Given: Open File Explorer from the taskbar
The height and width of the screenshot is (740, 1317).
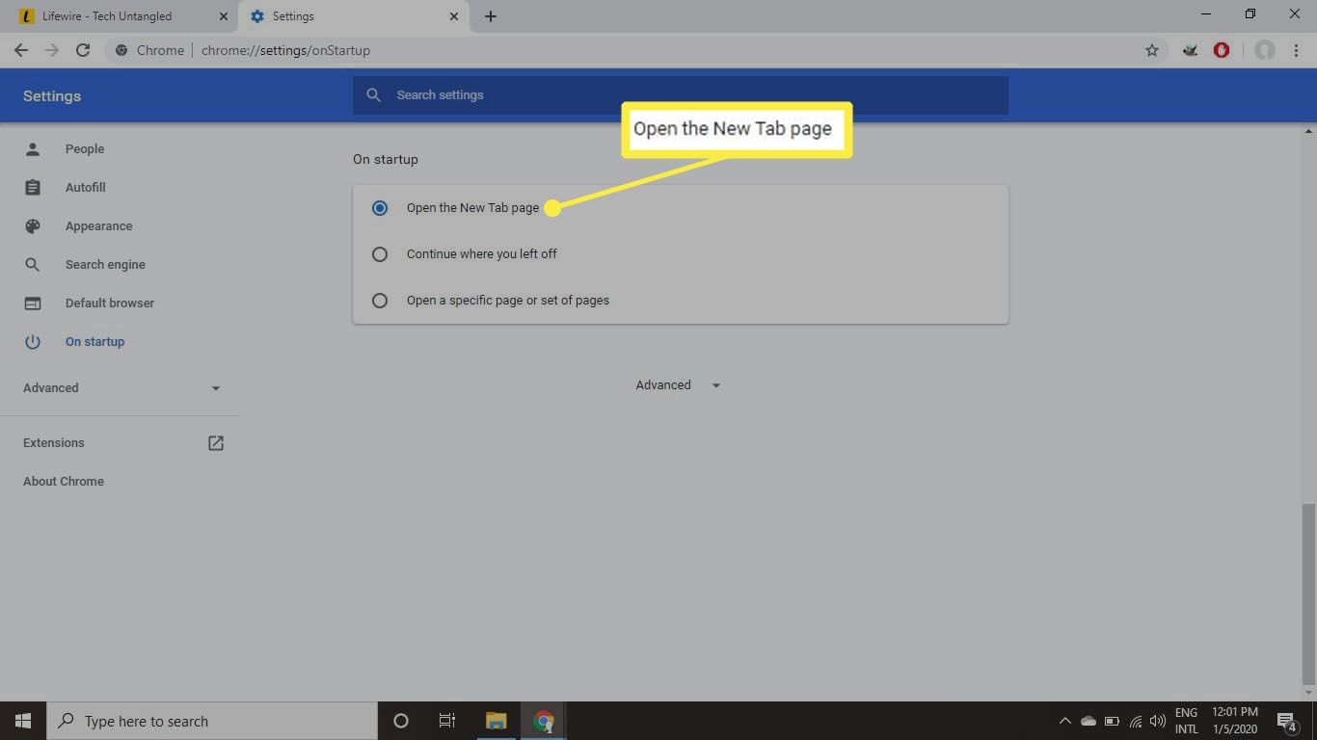Looking at the screenshot, I should [x=496, y=721].
